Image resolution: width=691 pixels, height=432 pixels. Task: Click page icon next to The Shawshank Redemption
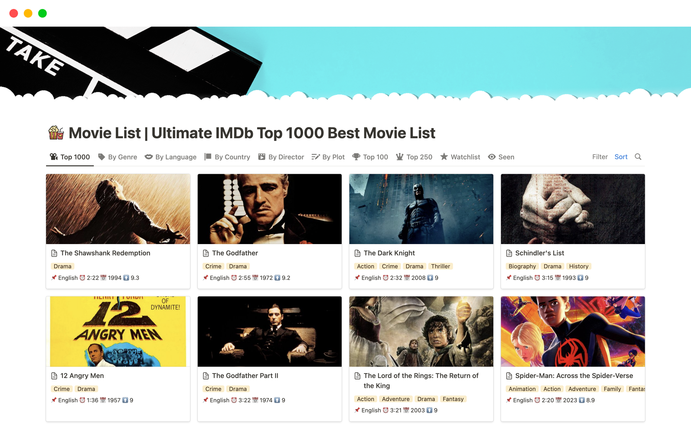[54, 253]
